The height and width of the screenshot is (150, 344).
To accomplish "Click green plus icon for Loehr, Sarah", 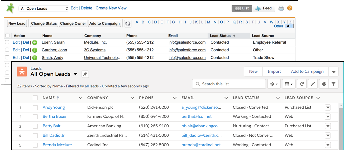I will [x=35, y=43].
